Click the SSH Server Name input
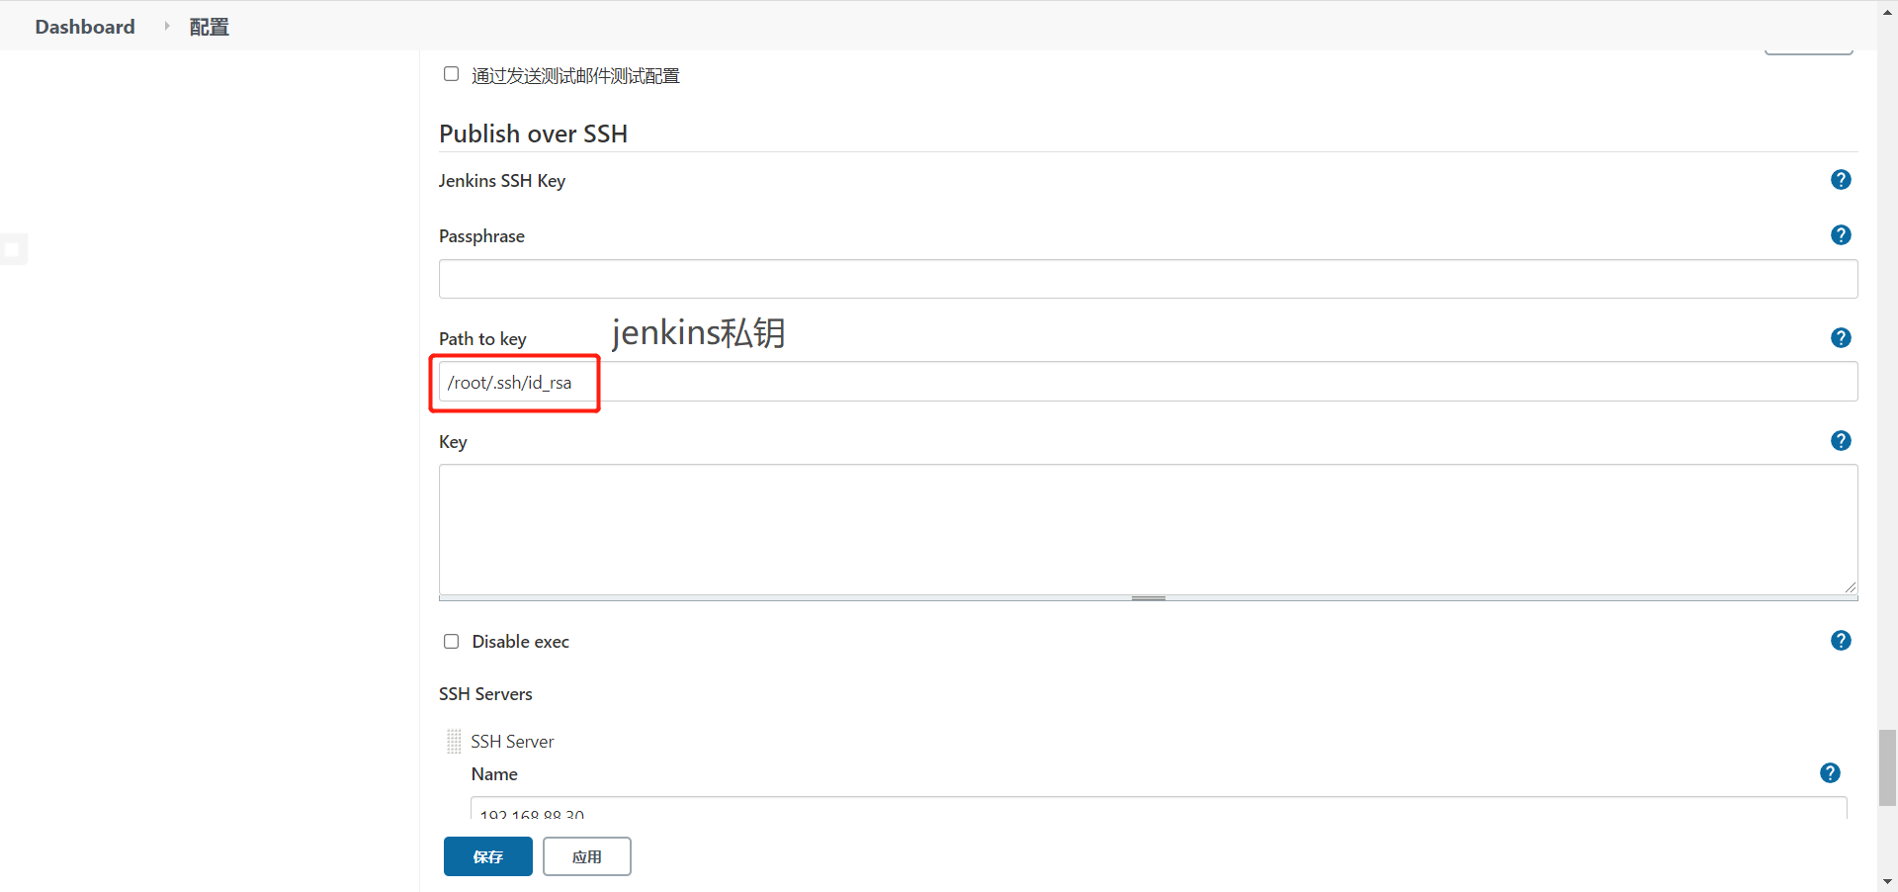This screenshot has width=1898, height=892. click(1159, 808)
